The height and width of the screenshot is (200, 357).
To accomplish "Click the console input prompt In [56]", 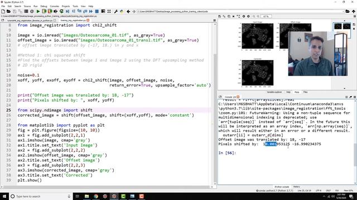I will pyautogui.click(x=227, y=153).
